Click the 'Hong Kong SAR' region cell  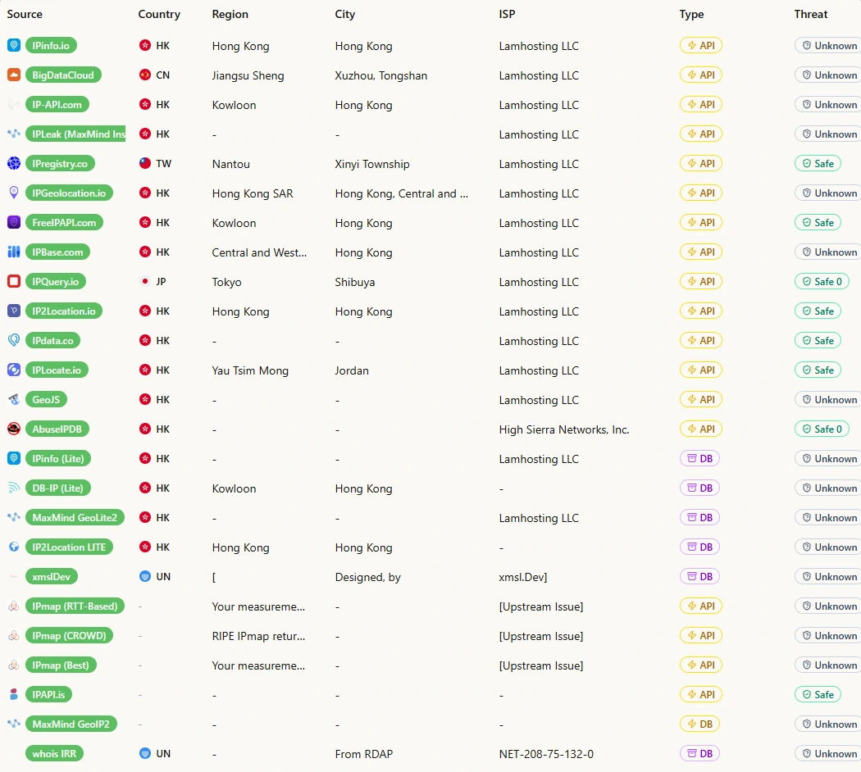[253, 193]
